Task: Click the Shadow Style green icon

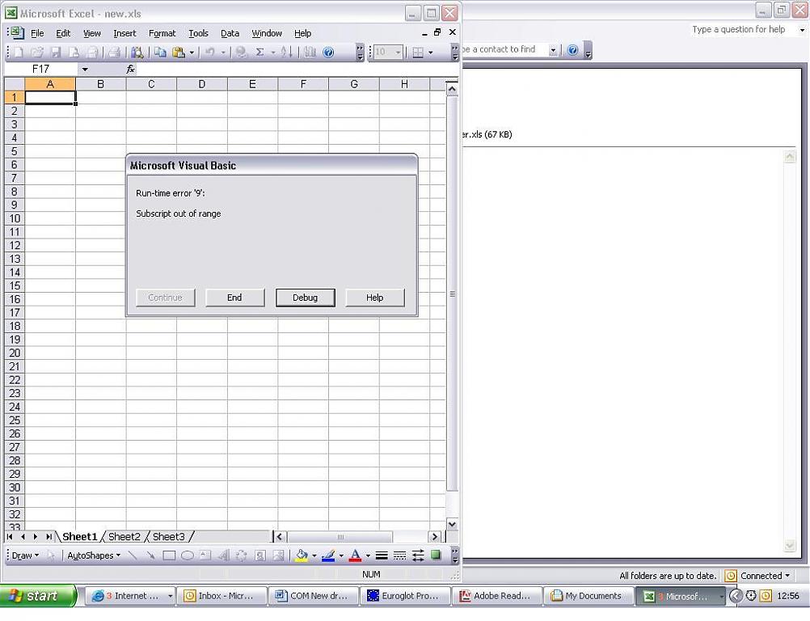Action: tap(436, 555)
